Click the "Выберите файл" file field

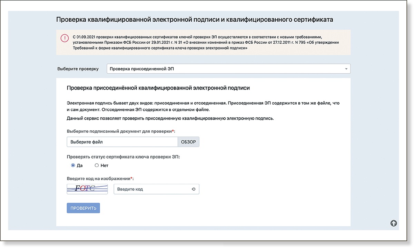(x=122, y=142)
